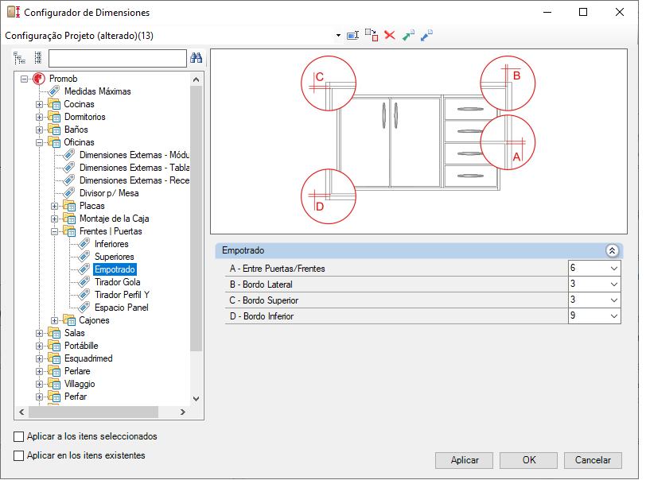Collapse the Promob root node
The image size is (646, 480).
(25, 79)
